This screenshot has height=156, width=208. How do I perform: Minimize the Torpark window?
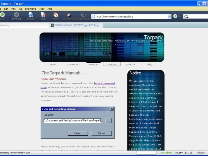point(199,4)
